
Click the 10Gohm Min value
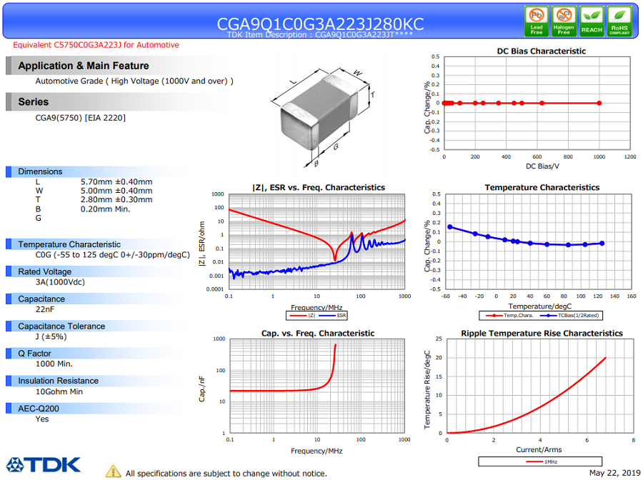[x=59, y=392]
